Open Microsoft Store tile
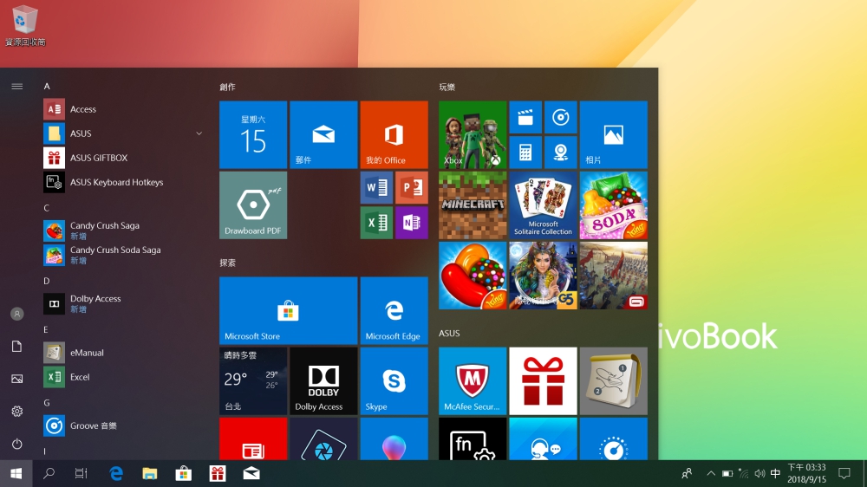 (288, 311)
